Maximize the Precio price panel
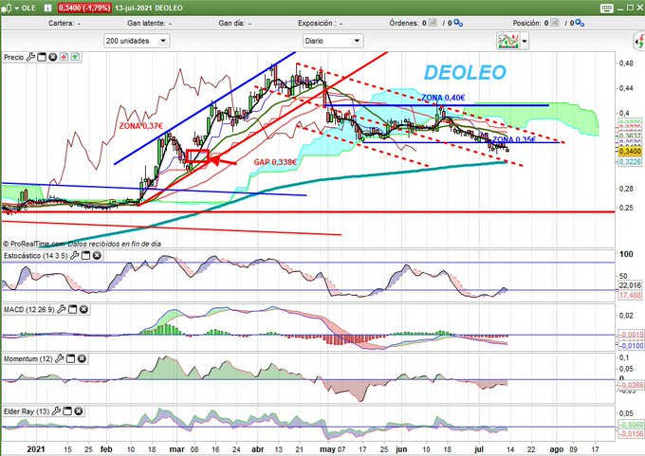The image size is (645, 456). (x=42, y=57)
